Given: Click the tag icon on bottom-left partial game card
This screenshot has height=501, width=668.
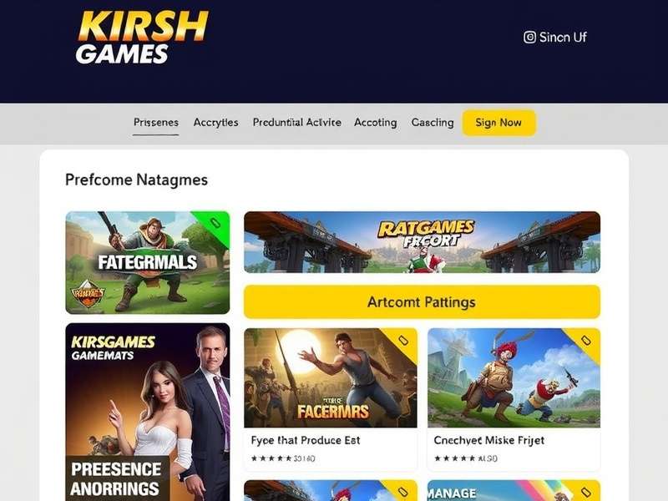Looking at the screenshot, I should point(403,493).
